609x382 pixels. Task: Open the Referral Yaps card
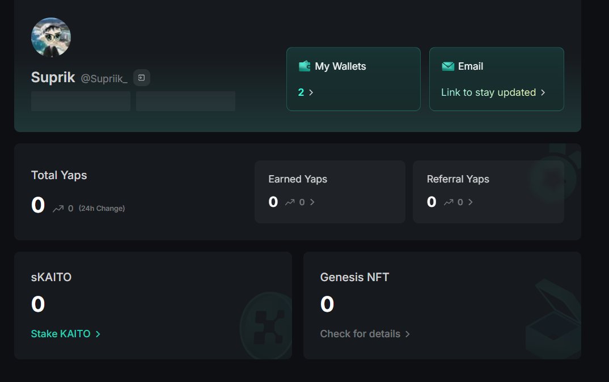[x=488, y=192]
